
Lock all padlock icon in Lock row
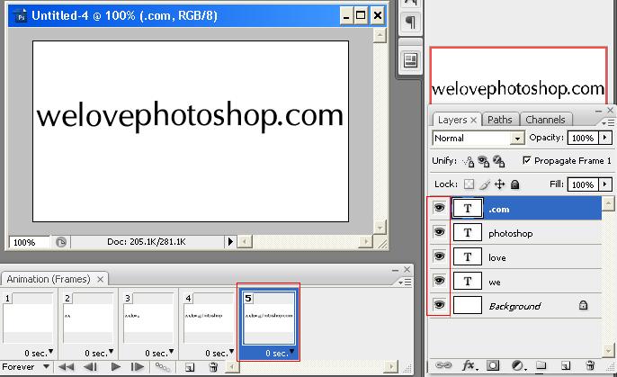click(x=514, y=184)
